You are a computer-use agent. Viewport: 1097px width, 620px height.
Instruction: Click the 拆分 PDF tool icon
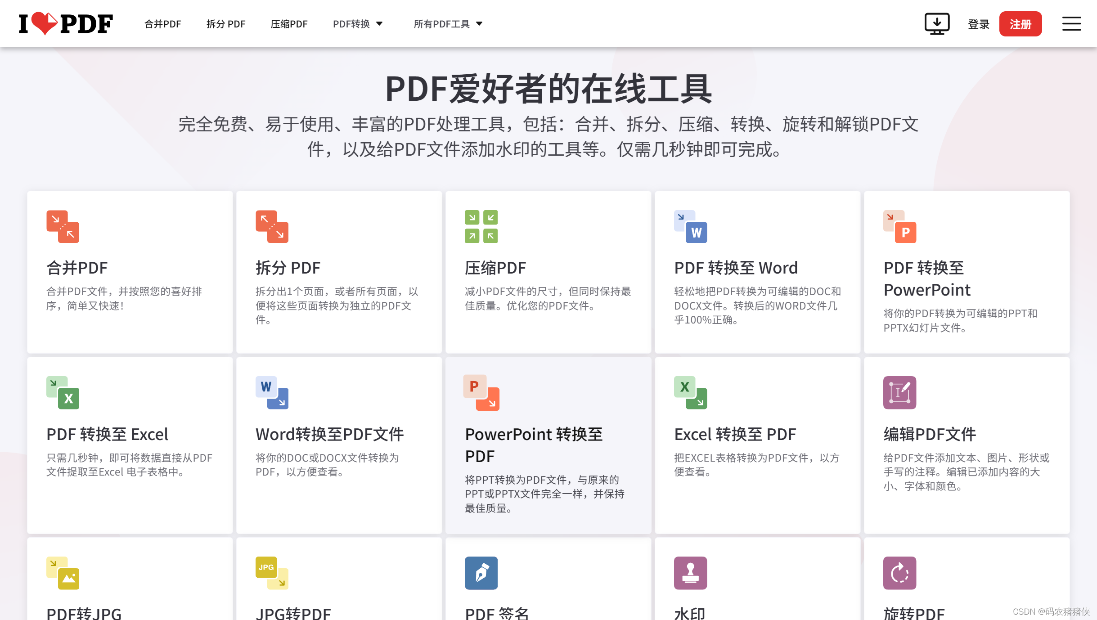(272, 226)
